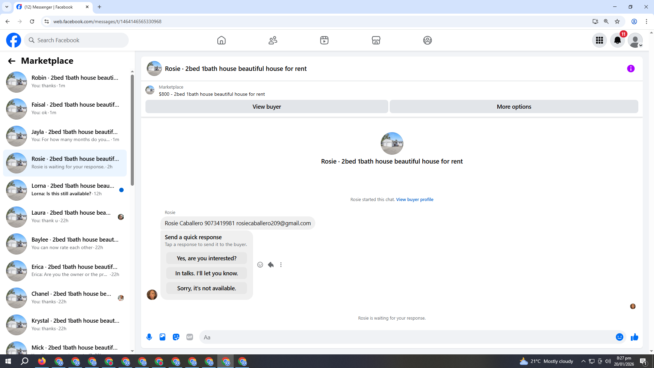Open Faisal's conversation in chat list

tap(65, 109)
